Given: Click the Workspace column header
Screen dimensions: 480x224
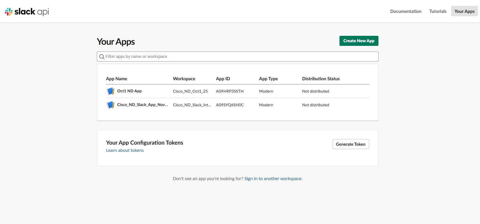Looking at the screenshot, I should tap(184, 79).
